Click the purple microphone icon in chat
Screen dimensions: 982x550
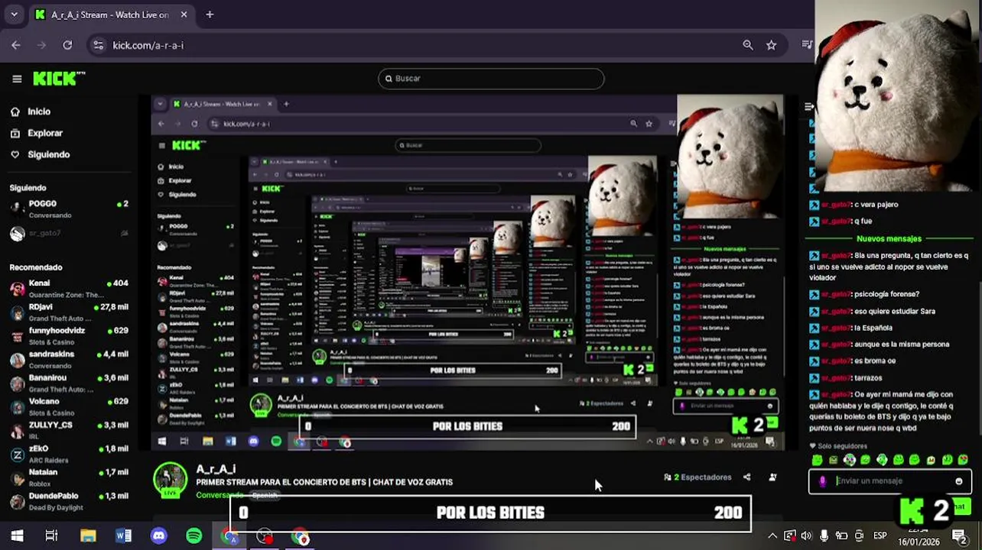(x=822, y=481)
